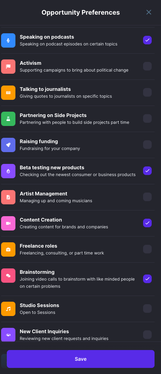Enable the Activism checkbox

click(147, 66)
